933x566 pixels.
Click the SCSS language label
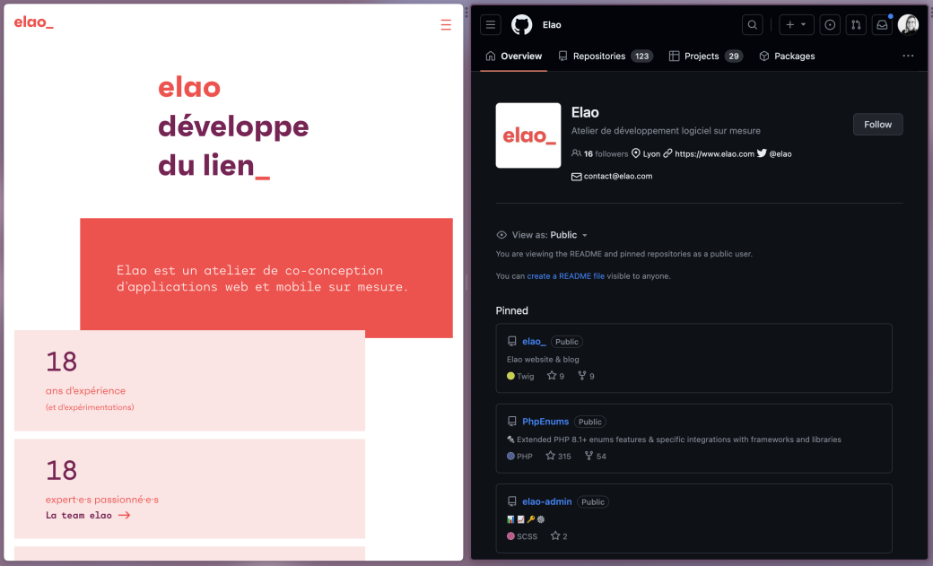527,536
